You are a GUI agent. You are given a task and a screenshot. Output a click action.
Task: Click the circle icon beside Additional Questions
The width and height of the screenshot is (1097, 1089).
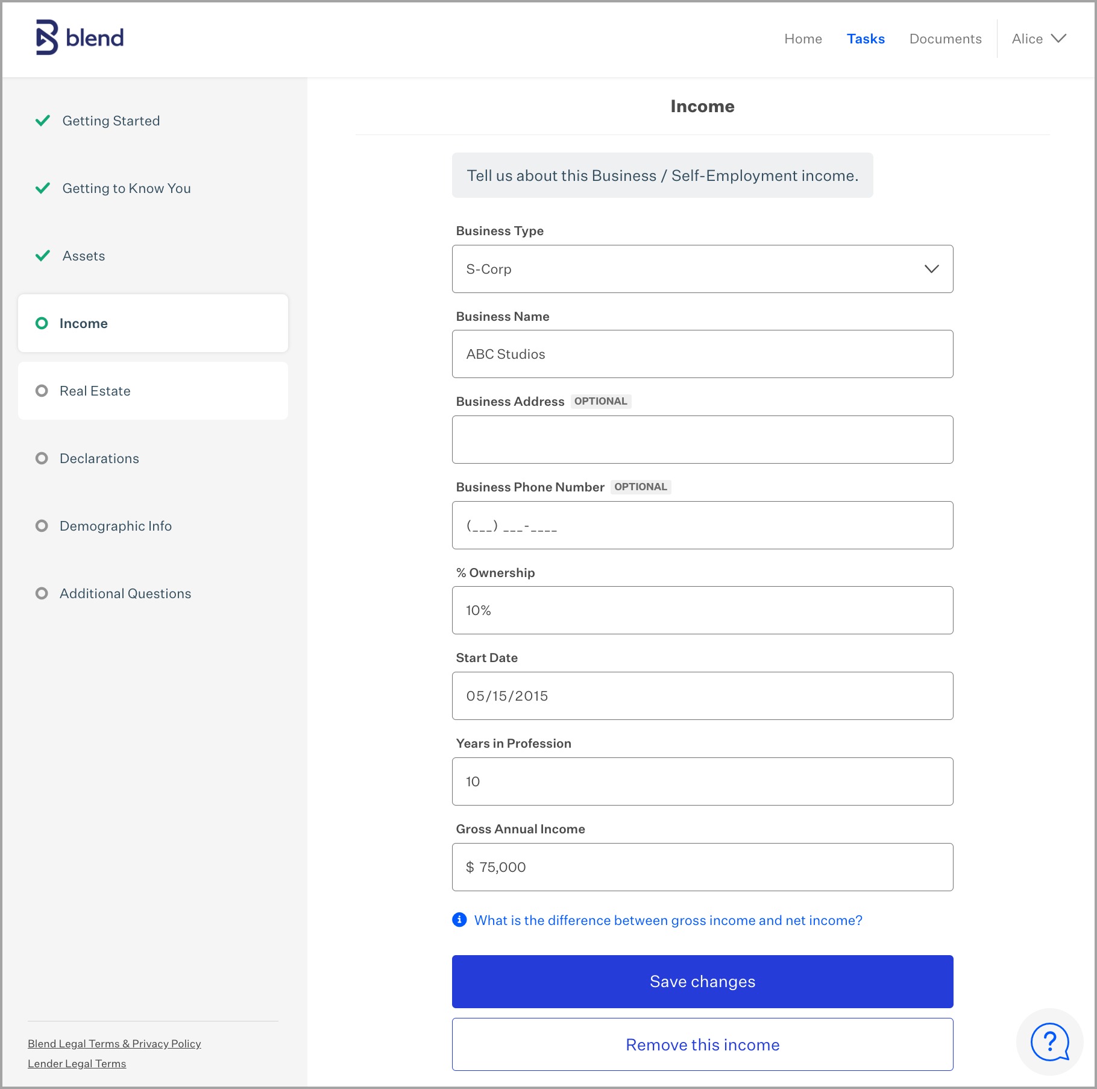(x=42, y=593)
